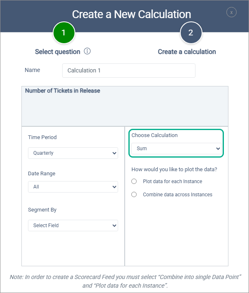Switch to the 'Create a calculation' step label
Viewport: 249px width, 293px height.
pyautogui.click(x=187, y=52)
